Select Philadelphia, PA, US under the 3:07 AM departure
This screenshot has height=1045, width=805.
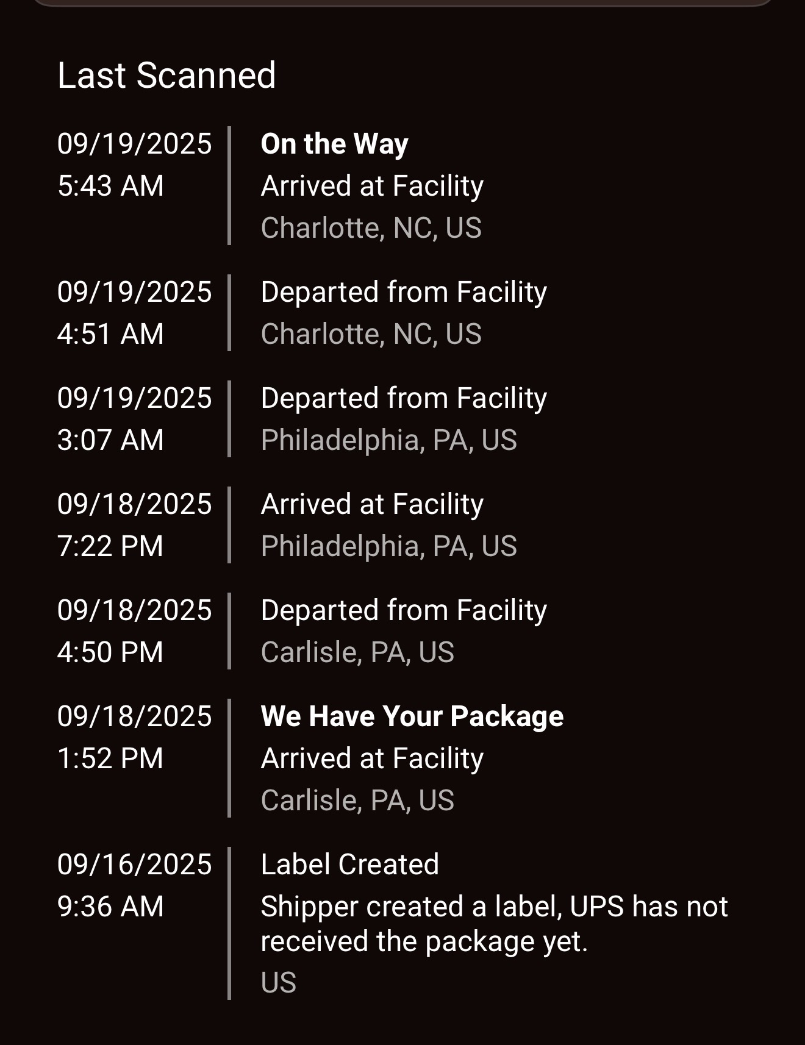click(x=388, y=440)
